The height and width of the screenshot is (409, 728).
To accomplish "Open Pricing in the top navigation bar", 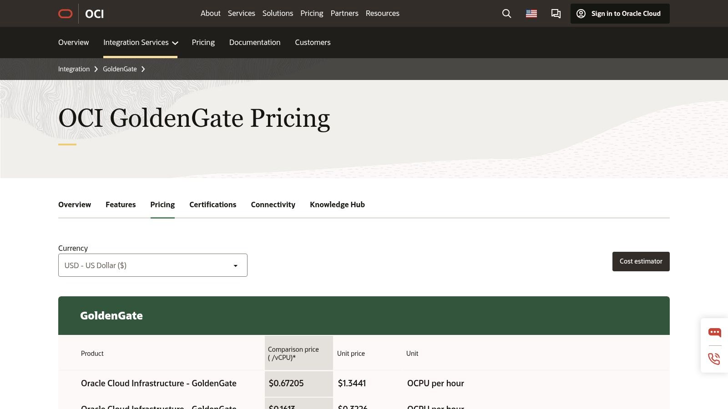I will [x=312, y=14].
